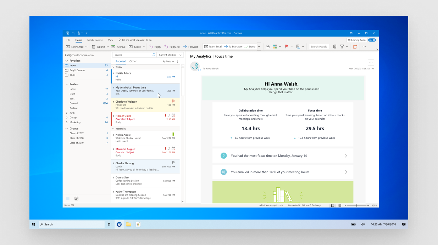438x245 pixels.
Task: Click the Categorize colored squares icon
Action: coord(275,47)
